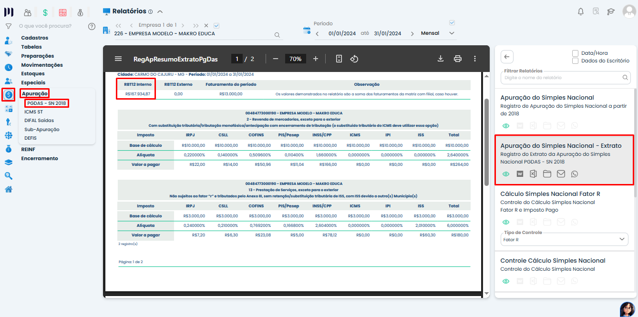Click the notifications bell icon
The height and width of the screenshot is (317, 638).
point(580,11)
